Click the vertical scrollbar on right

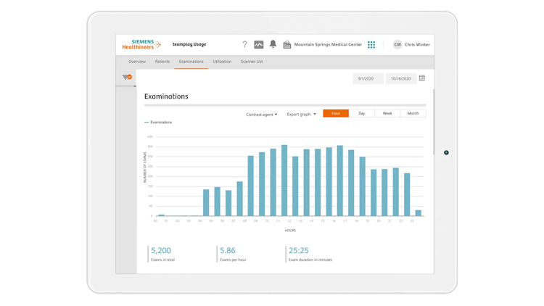click(x=433, y=122)
